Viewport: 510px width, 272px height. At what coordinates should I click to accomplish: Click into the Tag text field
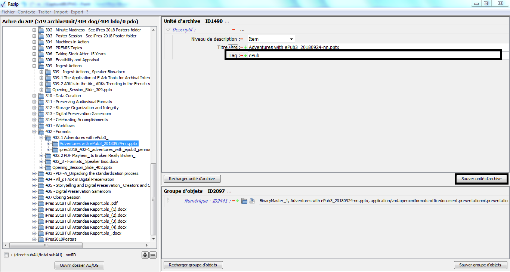coord(374,55)
